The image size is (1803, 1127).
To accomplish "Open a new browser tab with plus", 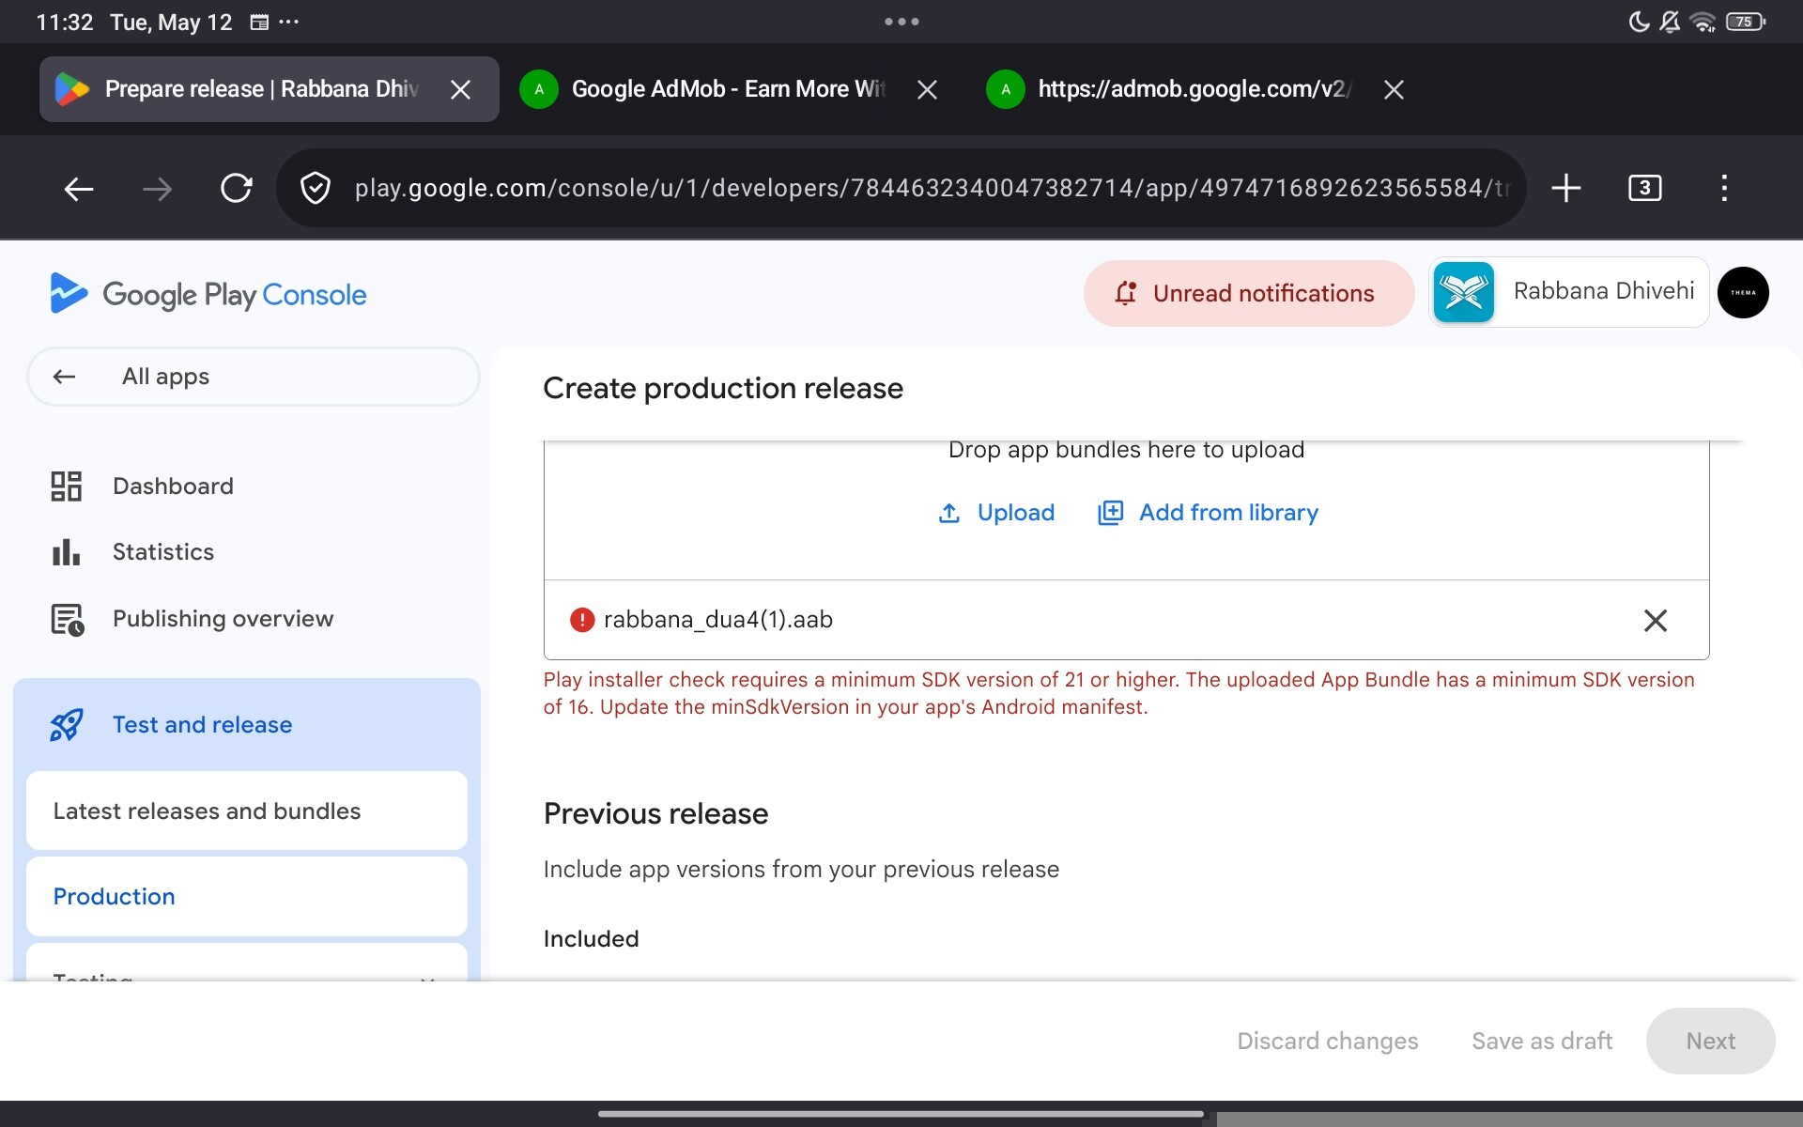I will 1565,188.
